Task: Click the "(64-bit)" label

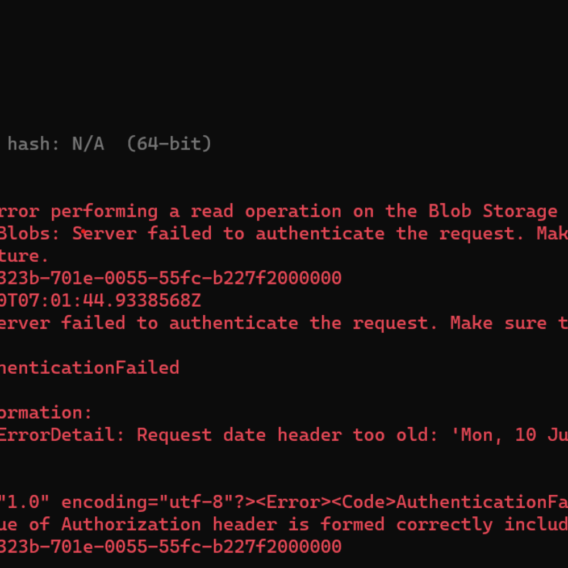Action: tap(169, 144)
